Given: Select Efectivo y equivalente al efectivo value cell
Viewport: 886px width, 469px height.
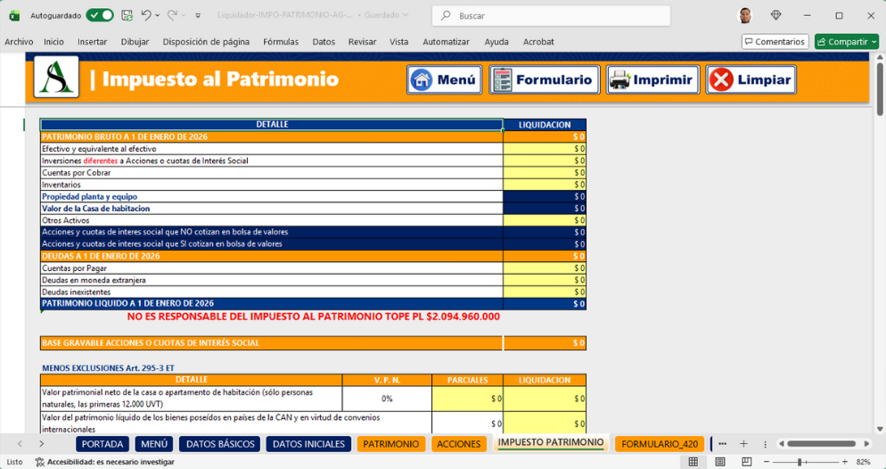Looking at the screenshot, I should click(x=544, y=149).
